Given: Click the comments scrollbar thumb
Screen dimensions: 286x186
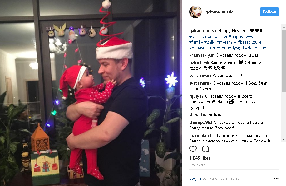Looking at the screenshot, I should (x=284, y=61).
